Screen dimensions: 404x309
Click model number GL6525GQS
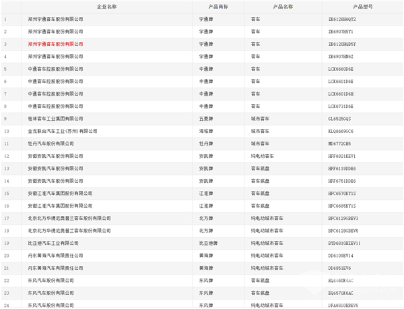coord(340,118)
